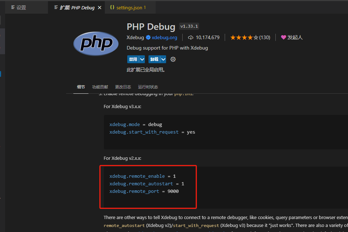348x232 pixels.
Task: Click the xdebug.mode = debug line
Action: (x=136, y=124)
